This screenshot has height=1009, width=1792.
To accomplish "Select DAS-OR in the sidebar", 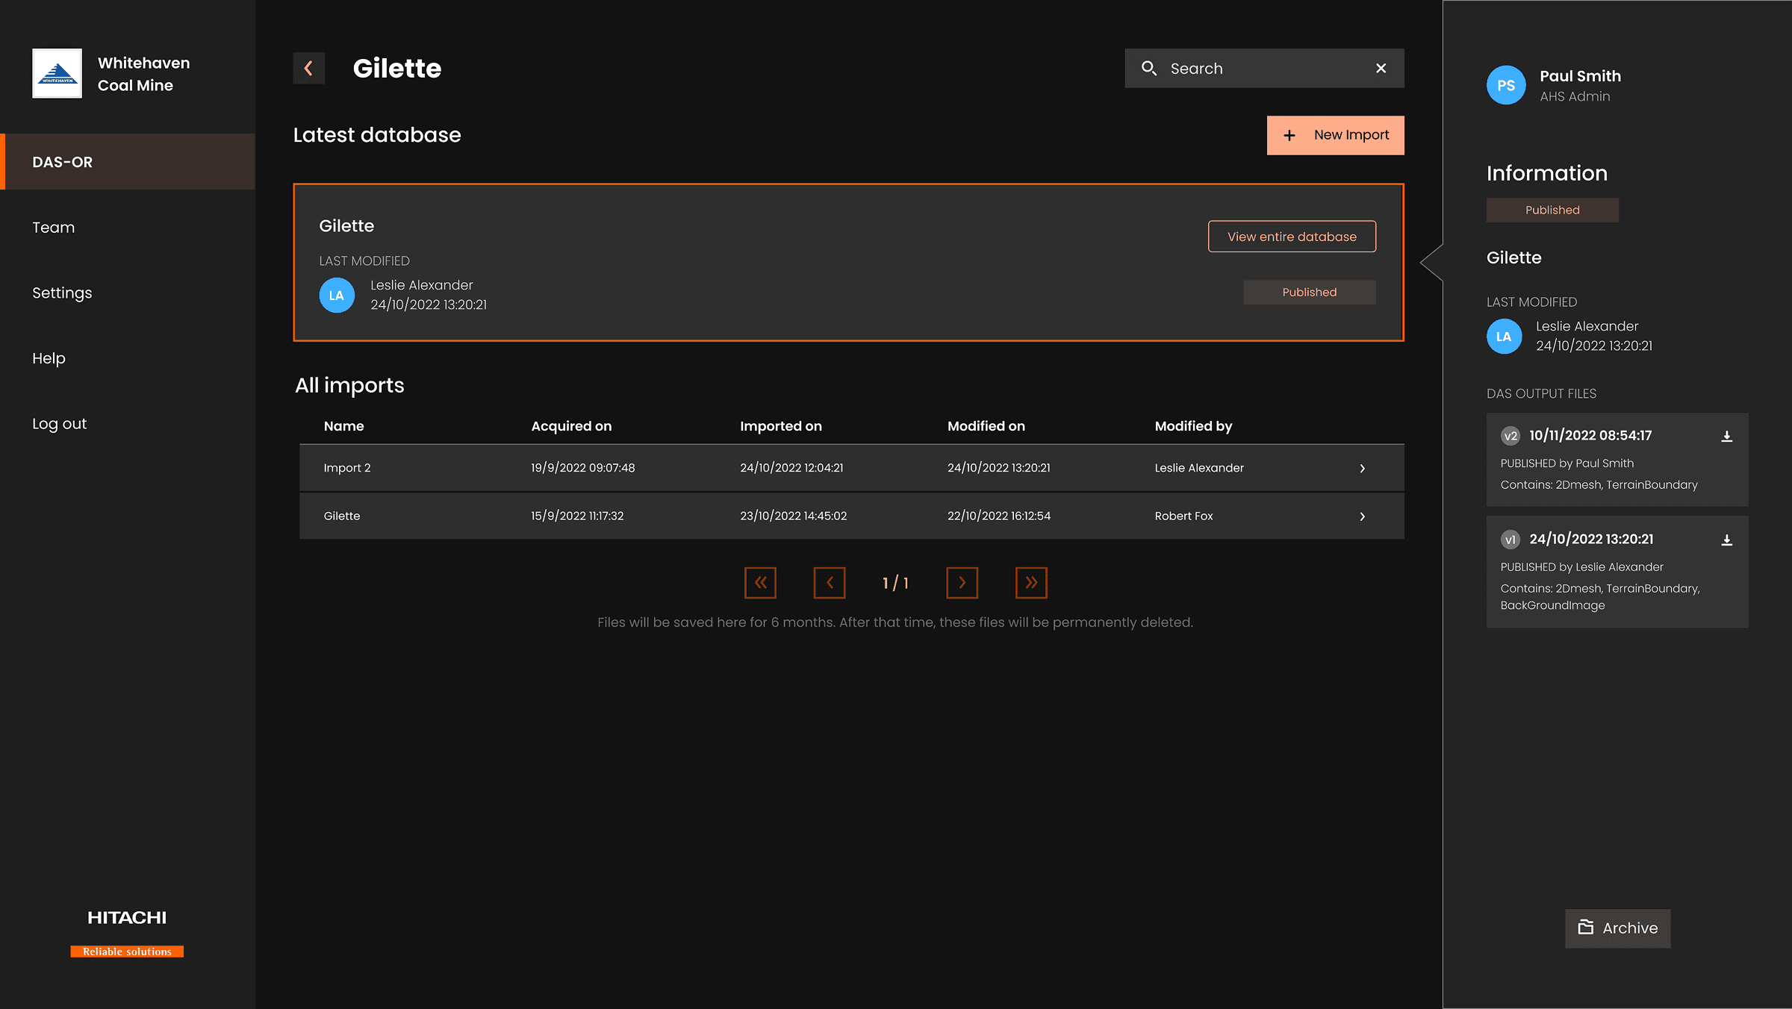I will tap(62, 161).
